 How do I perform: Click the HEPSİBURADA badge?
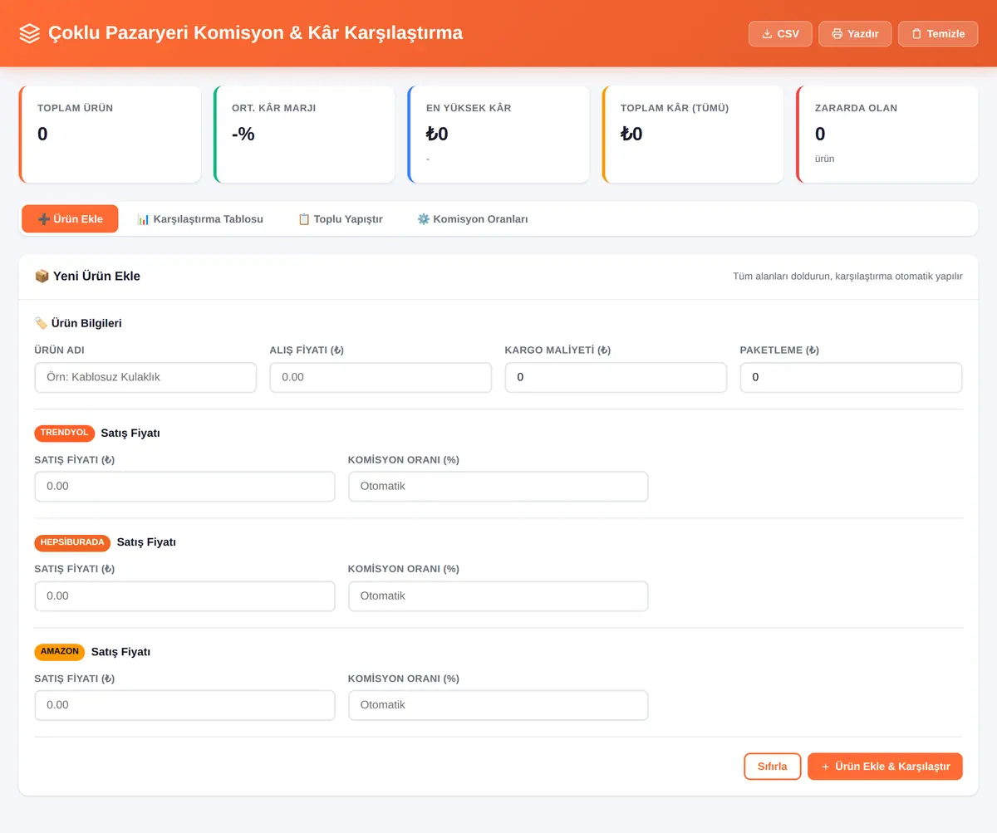(x=72, y=542)
